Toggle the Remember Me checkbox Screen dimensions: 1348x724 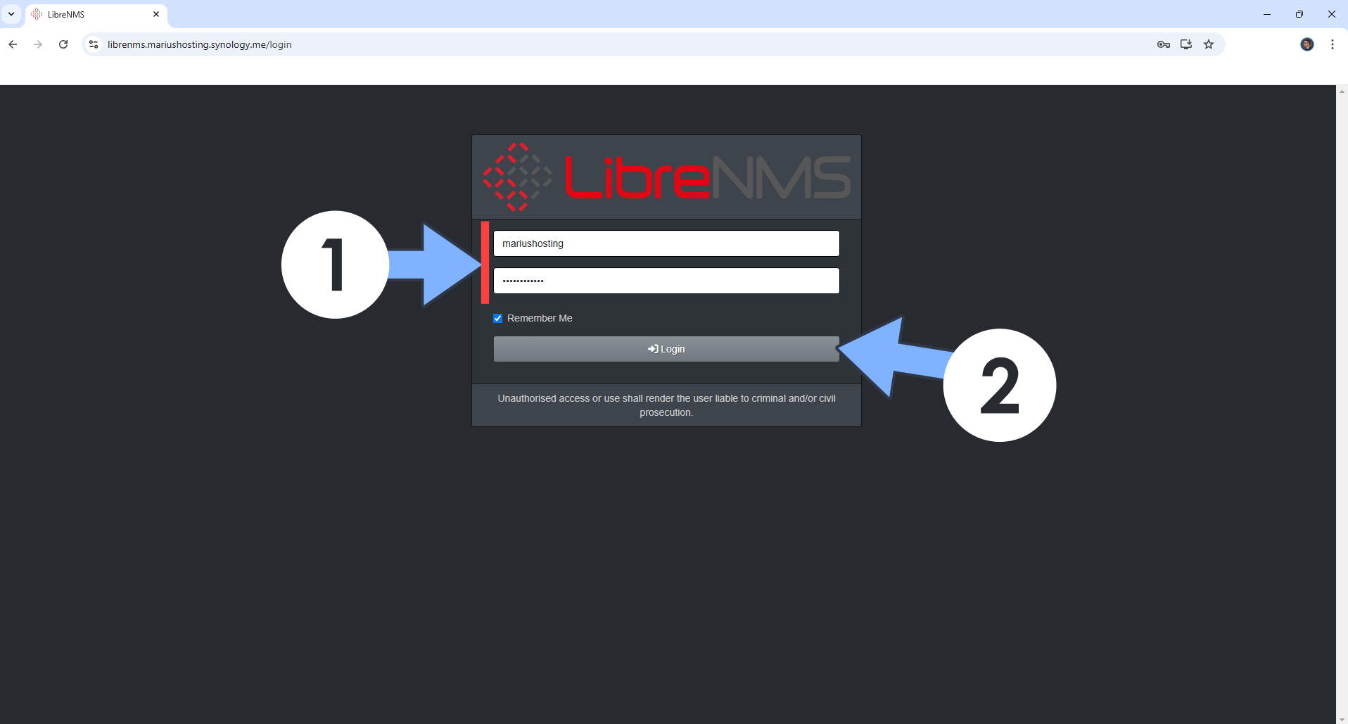[498, 318]
